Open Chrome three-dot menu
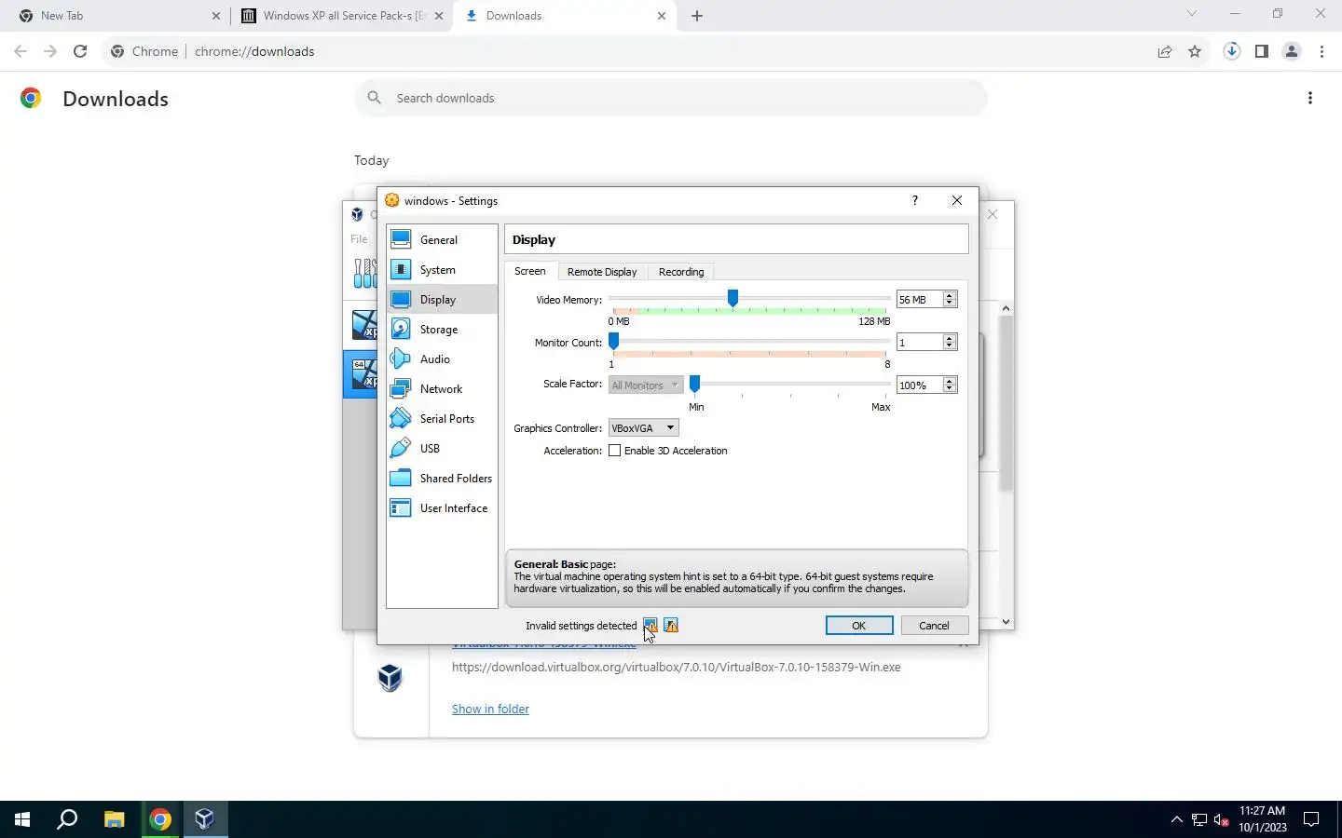Image resolution: width=1342 pixels, height=838 pixels. (x=1322, y=51)
